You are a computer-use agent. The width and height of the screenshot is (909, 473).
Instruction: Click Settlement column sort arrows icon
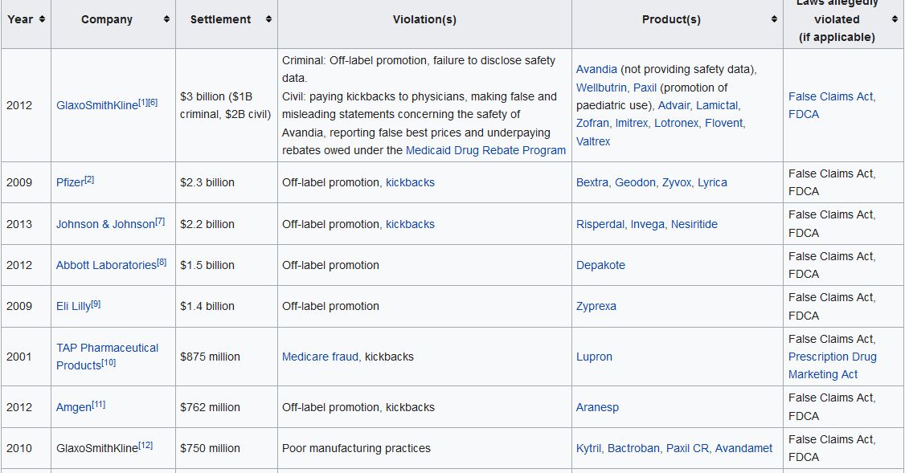click(x=268, y=19)
